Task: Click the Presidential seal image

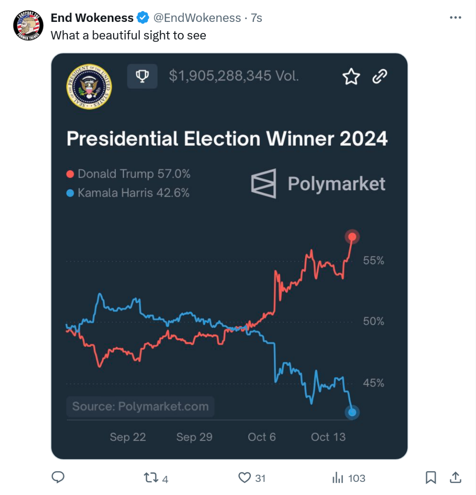Action: coord(89,87)
